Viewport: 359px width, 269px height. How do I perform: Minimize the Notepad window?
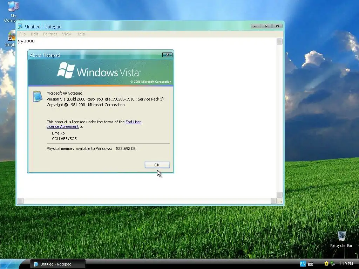pyautogui.click(x=255, y=26)
